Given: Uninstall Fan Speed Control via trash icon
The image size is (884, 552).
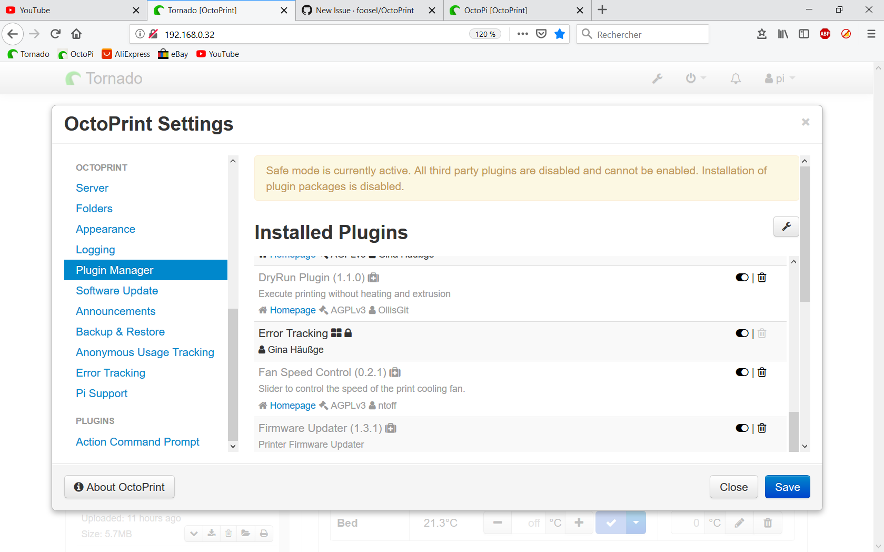Looking at the screenshot, I should coord(761,372).
